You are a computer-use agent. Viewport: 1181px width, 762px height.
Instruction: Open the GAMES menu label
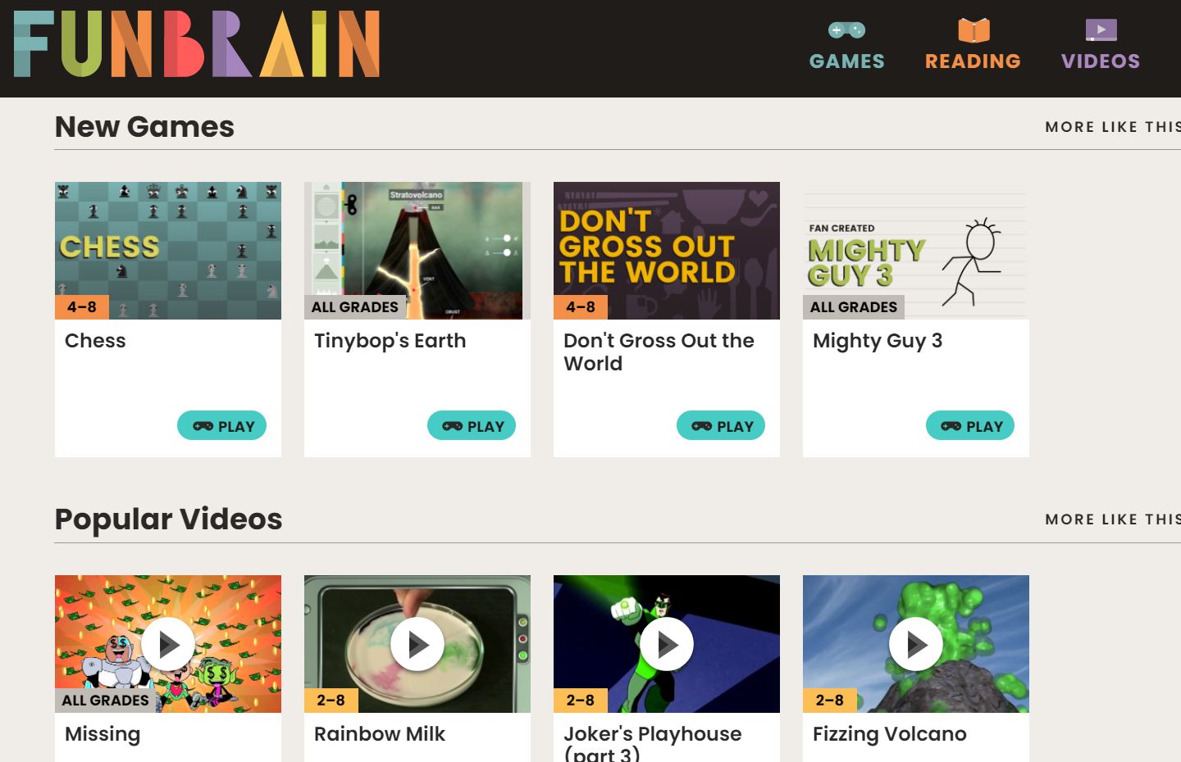point(847,61)
